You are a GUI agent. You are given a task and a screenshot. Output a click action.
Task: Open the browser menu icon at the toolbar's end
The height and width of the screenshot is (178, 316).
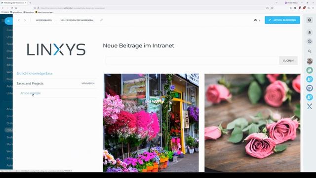point(313,8)
